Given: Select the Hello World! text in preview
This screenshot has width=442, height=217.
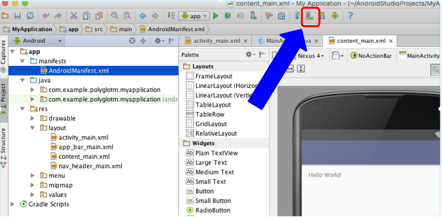Looking at the screenshot, I should point(325,175).
